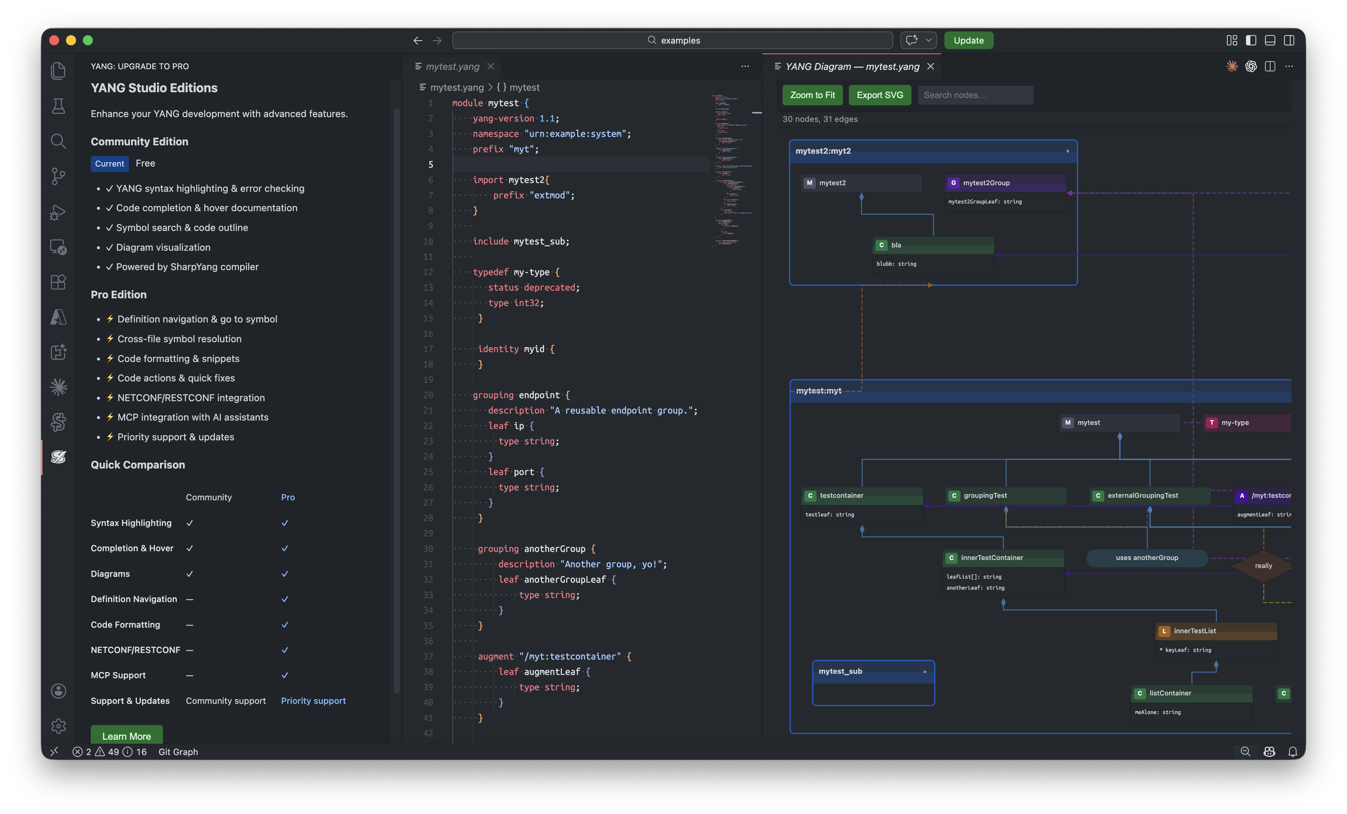This screenshot has width=1347, height=814.
Task: Click the ChatGPT icon in the editor toolbar
Action: tap(1251, 66)
